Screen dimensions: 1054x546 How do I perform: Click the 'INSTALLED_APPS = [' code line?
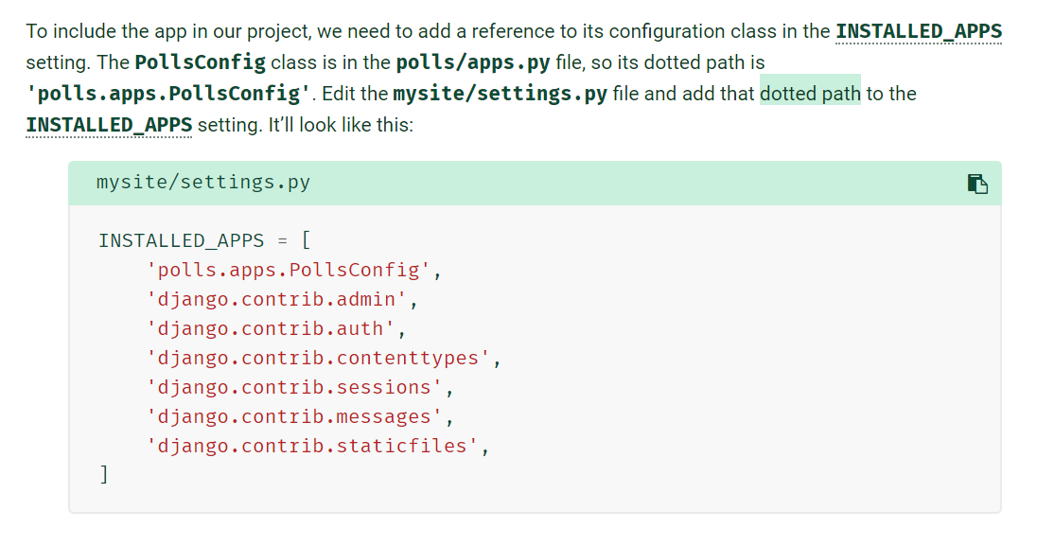coord(205,240)
